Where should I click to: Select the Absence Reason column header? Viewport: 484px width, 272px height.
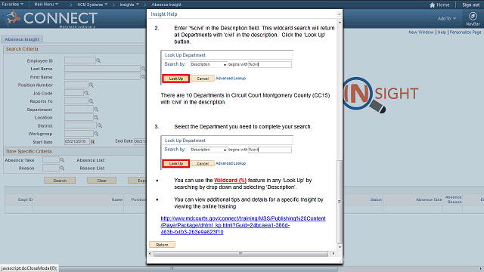point(454,199)
